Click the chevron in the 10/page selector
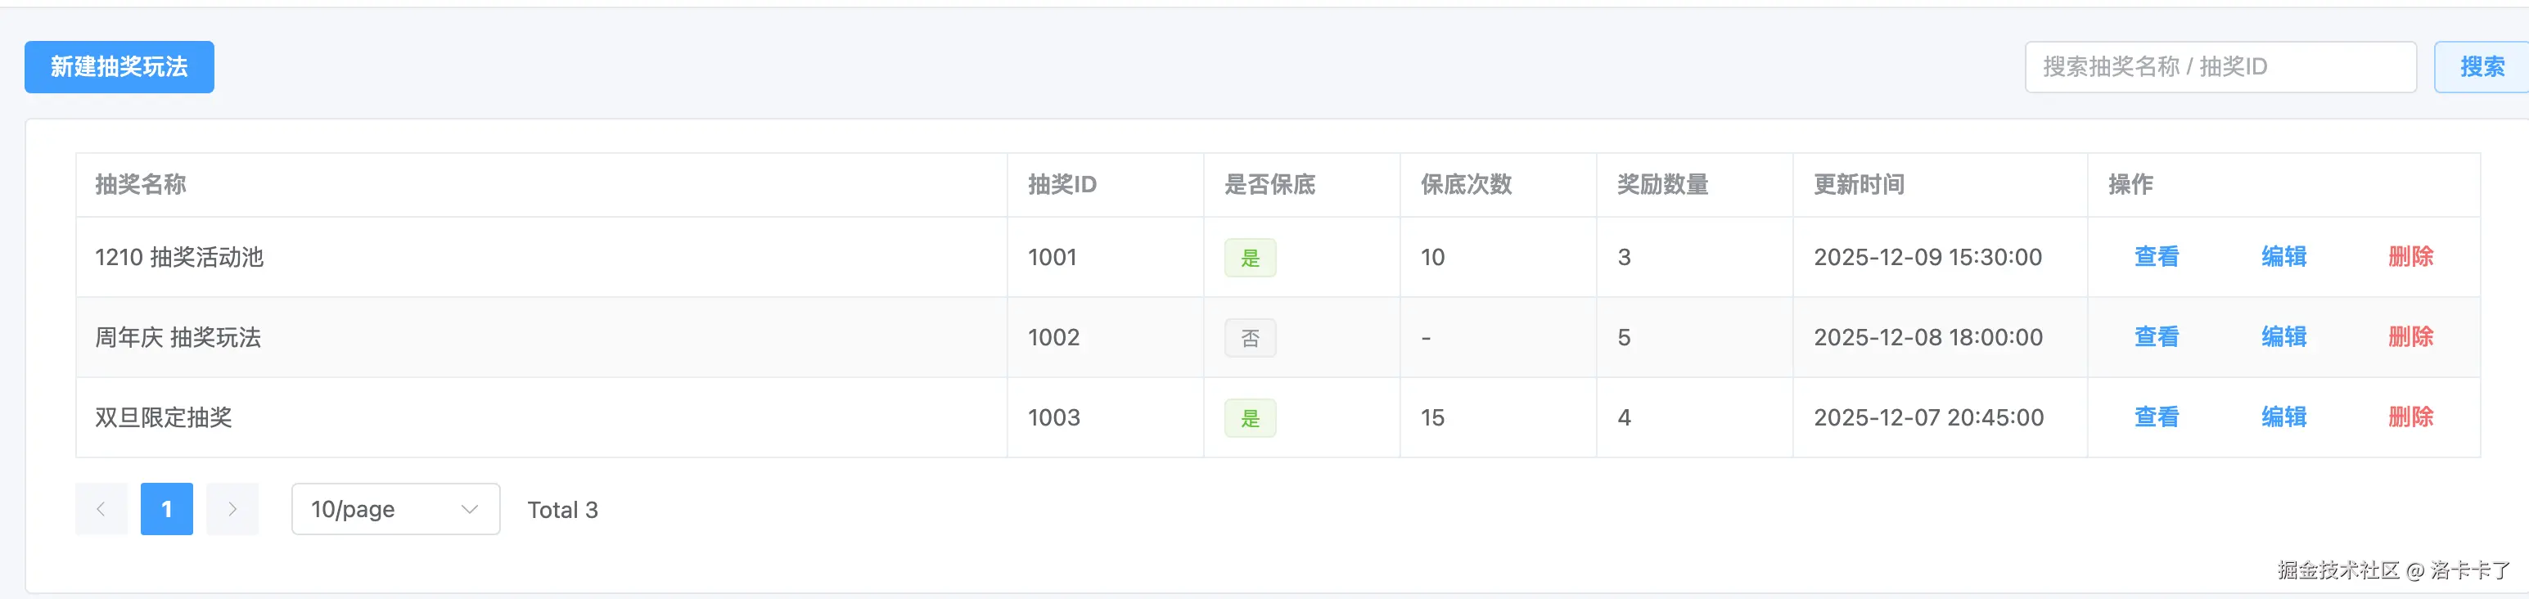Screen dimensions: 2529x599 click(x=469, y=509)
